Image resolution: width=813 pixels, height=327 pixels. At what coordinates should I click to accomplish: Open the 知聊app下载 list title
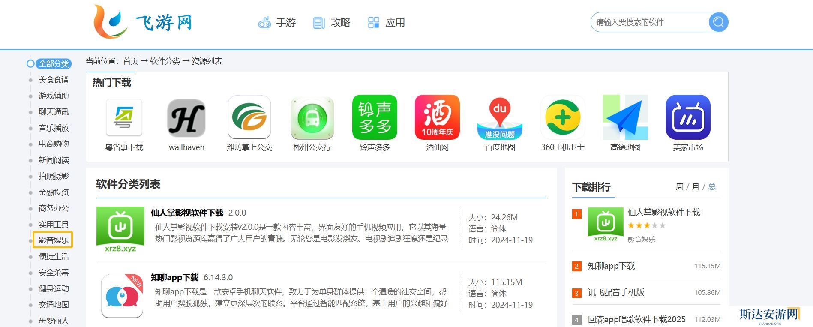tap(174, 277)
